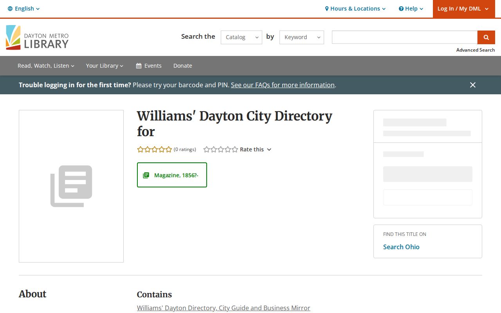The image size is (501, 313).
Task: Open the Read, Watch, Listen menu
Action: (x=46, y=66)
